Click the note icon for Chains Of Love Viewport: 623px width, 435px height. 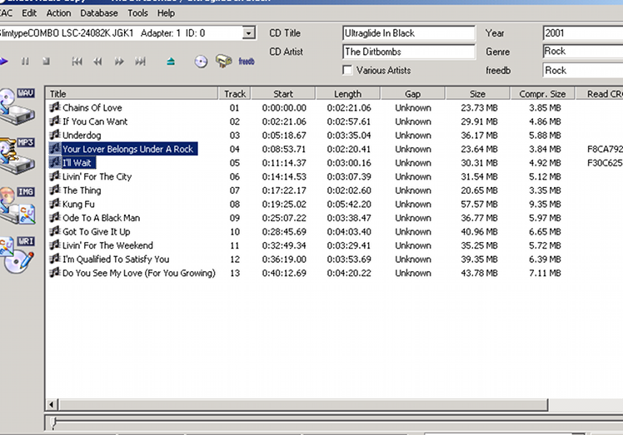click(55, 107)
